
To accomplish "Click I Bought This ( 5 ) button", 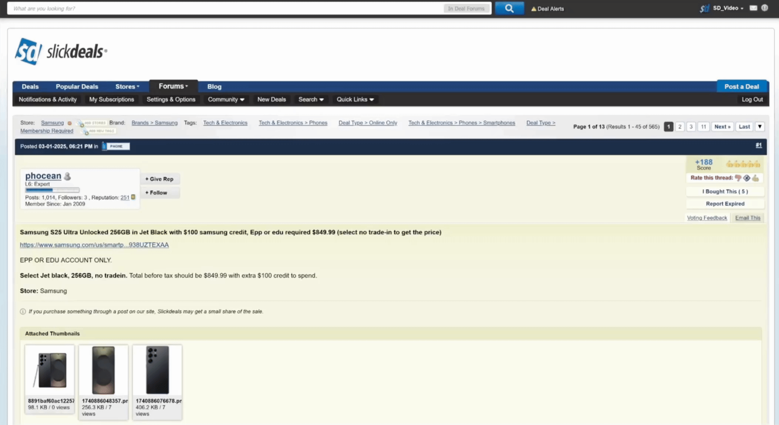I will (725, 191).
